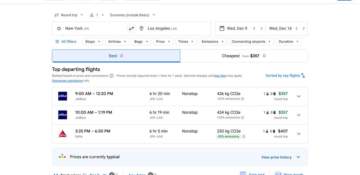Click the info icon on the Best tab
This screenshot has height=175, width=360.
(x=121, y=56)
